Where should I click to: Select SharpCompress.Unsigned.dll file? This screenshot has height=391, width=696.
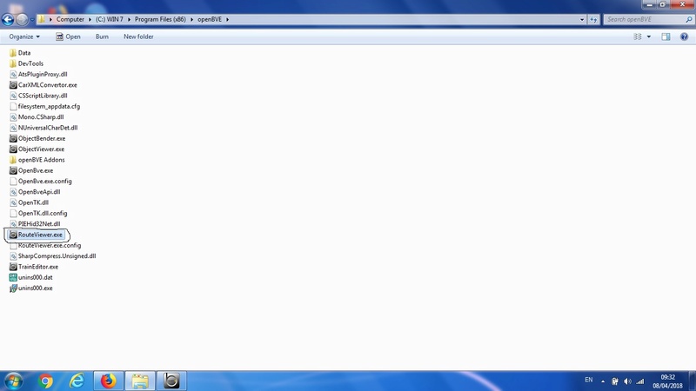pos(52,255)
